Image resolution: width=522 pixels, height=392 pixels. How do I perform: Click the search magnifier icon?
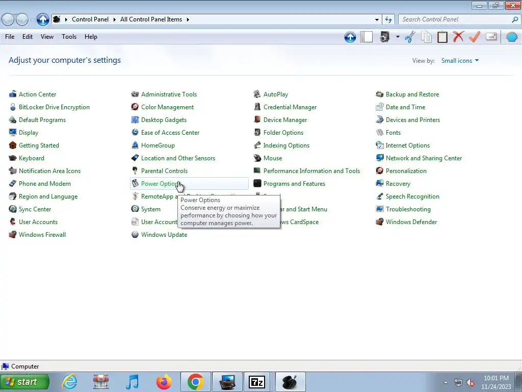click(515, 19)
